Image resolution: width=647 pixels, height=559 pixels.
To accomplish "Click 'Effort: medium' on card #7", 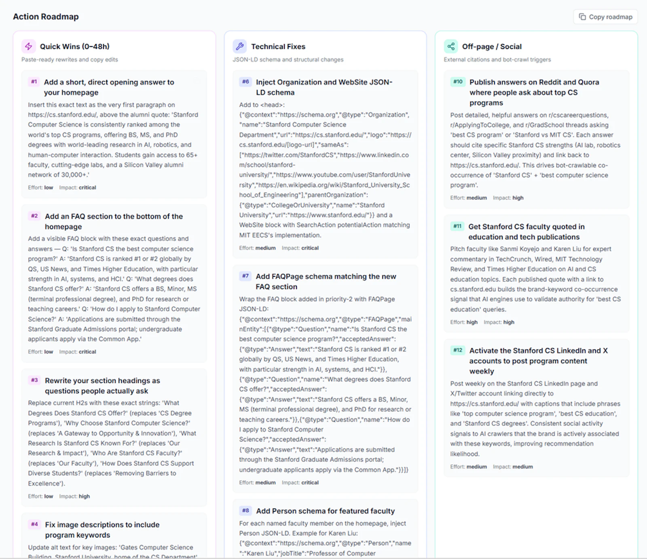I will point(257,482).
